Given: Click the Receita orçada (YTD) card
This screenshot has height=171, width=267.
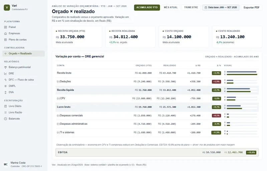Looking at the screenshot, I should tap(77, 37).
